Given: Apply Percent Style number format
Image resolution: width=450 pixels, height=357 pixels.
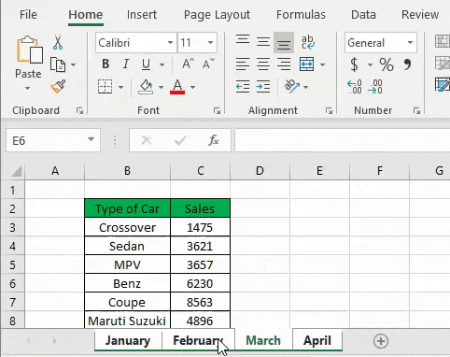Looking at the screenshot, I should 387,64.
